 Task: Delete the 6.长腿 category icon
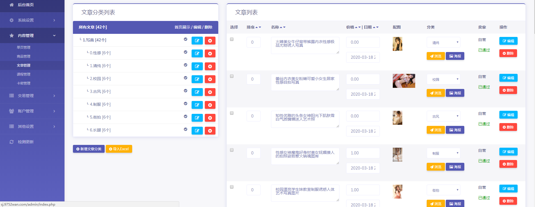[210, 131]
